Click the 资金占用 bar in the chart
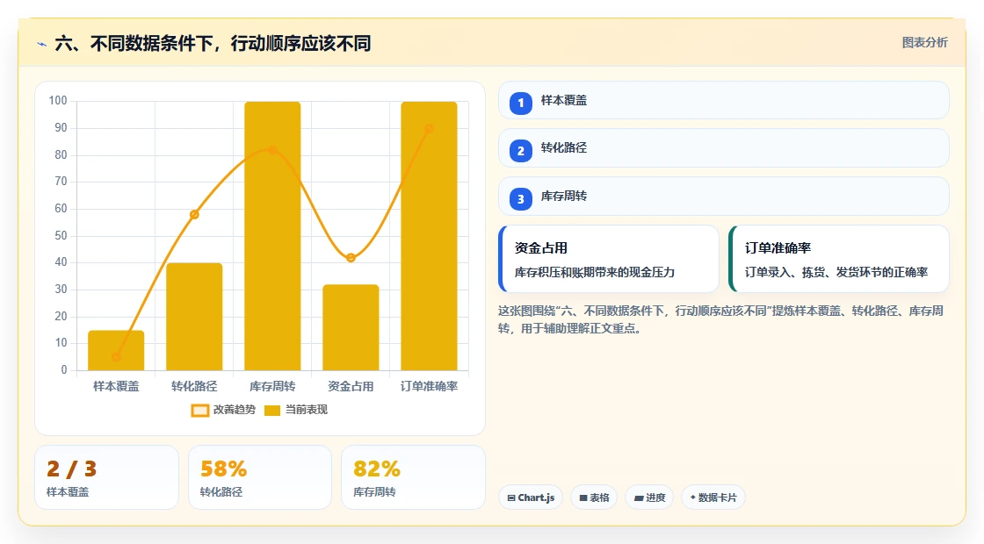984x544 pixels. click(x=351, y=327)
